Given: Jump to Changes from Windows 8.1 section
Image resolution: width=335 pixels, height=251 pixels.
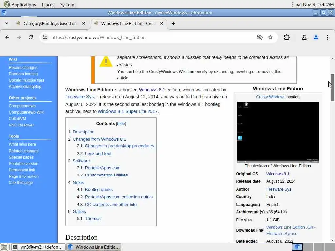Looking at the screenshot, I should (99, 139).
